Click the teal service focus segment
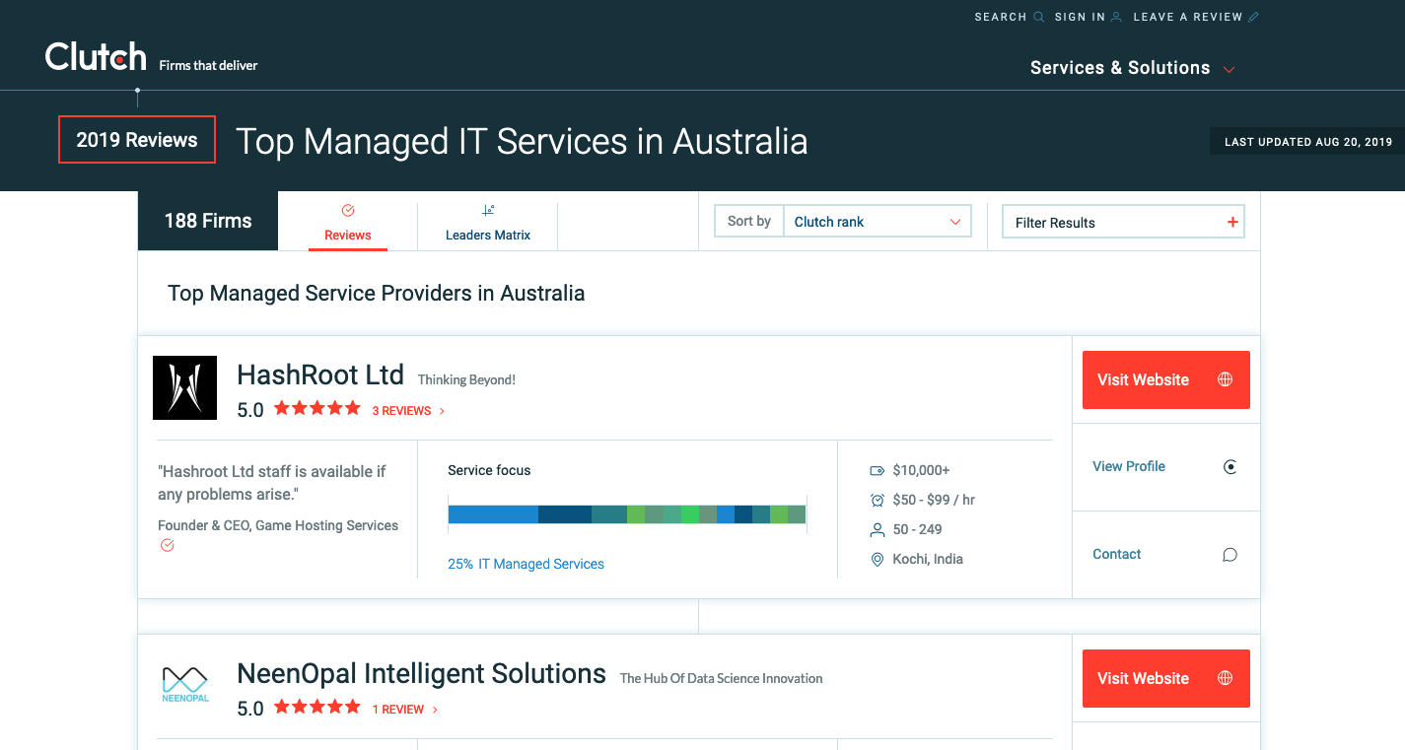 [x=609, y=513]
